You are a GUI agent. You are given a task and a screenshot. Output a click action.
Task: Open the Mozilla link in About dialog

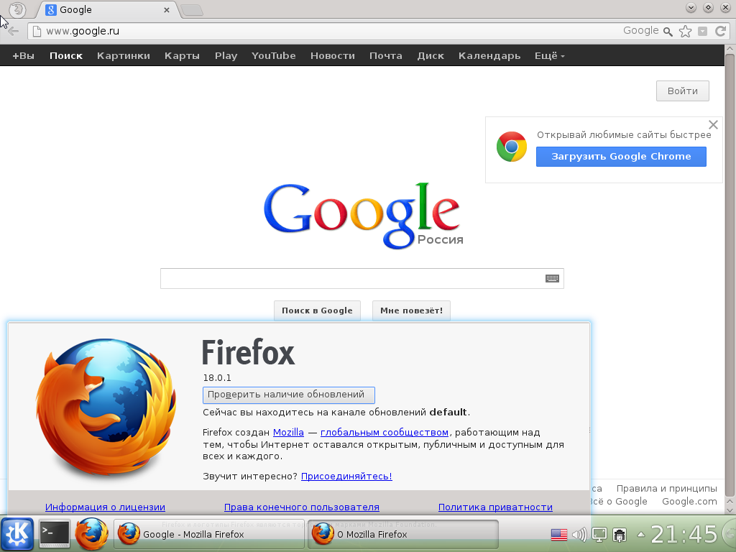tap(288, 432)
